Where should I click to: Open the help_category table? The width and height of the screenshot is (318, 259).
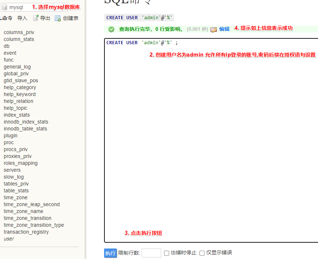pyautogui.click(x=20, y=87)
